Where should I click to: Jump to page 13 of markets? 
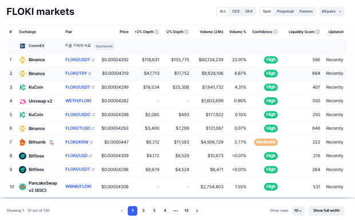[x=186, y=211]
